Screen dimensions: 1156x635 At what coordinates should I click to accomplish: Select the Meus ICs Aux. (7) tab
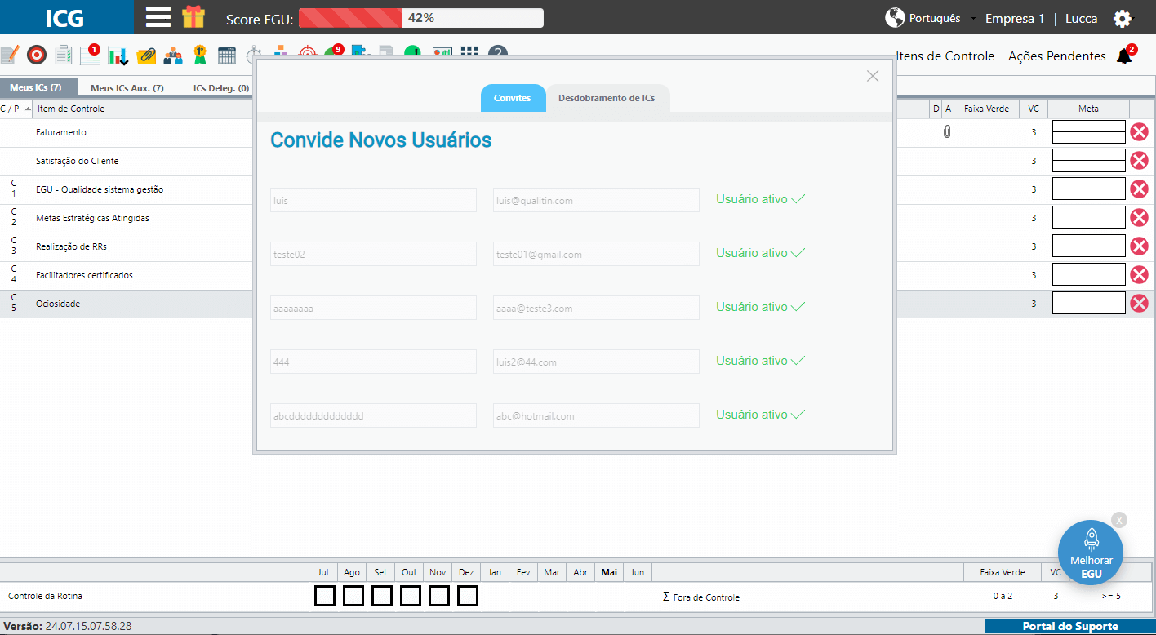pyautogui.click(x=127, y=87)
